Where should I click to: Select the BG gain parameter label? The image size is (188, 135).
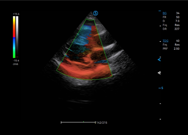(164, 13)
